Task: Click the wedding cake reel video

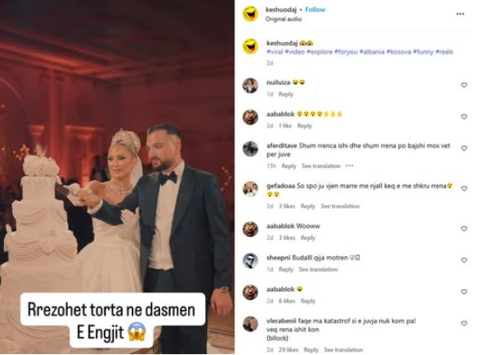Action: click(117, 177)
